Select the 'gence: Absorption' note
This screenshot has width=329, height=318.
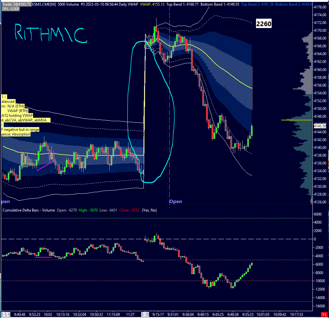tap(16, 134)
